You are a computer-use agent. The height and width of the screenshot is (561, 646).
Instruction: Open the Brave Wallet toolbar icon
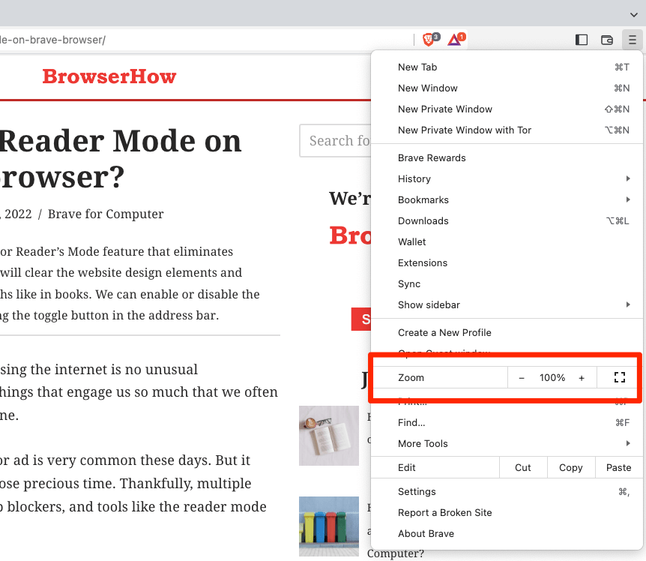pos(607,40)
